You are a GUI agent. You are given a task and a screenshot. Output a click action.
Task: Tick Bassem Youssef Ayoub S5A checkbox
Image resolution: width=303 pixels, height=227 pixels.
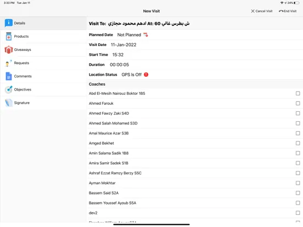pyautogui.click(x=298, y=203)
